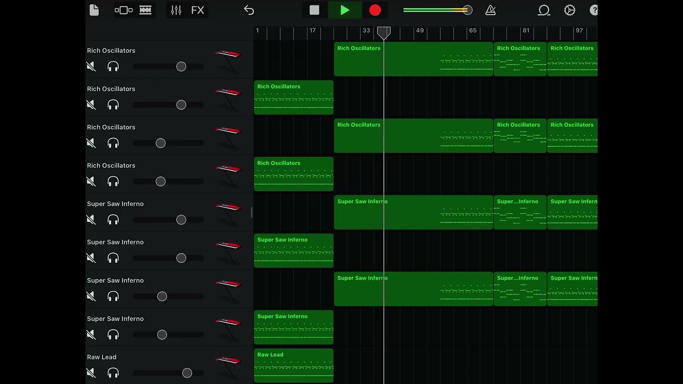Select fourth Super Saw Inferno keyboard icon
This screenshot has height=384, width=683.
click(x=229, y=329)
